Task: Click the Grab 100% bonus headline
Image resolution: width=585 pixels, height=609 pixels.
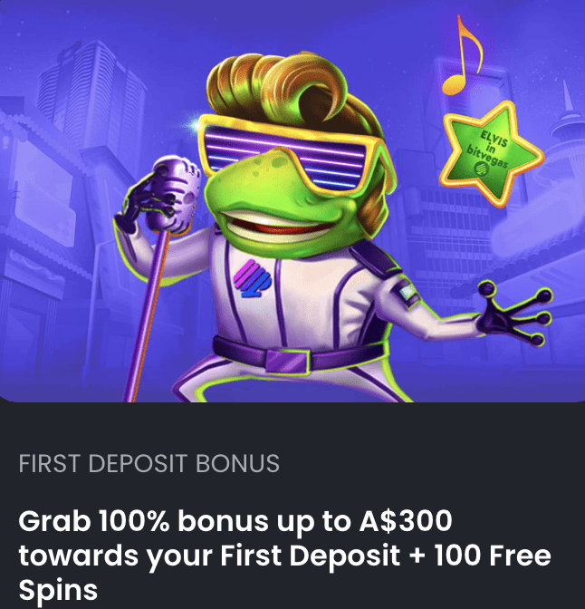Action: click(284, 555)
